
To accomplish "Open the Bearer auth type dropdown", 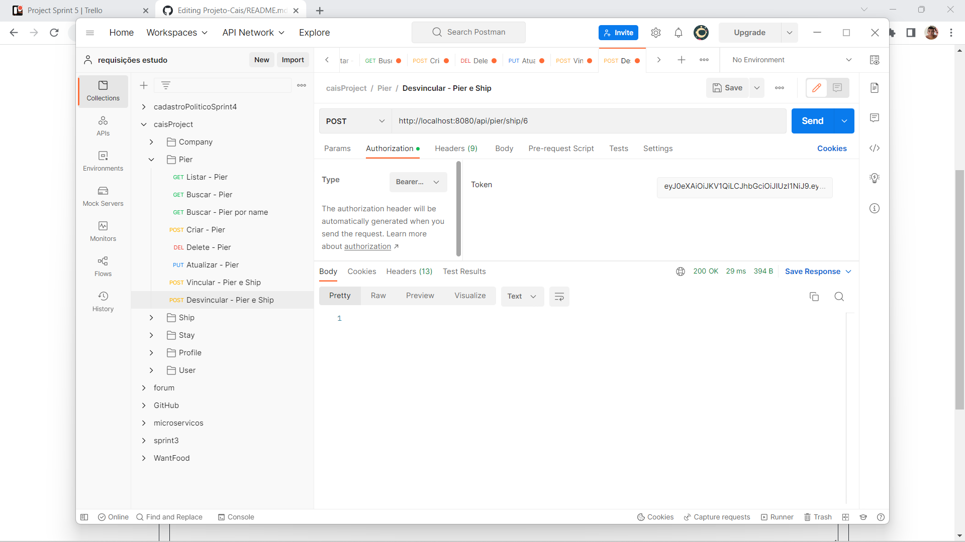I will [418, 182].
